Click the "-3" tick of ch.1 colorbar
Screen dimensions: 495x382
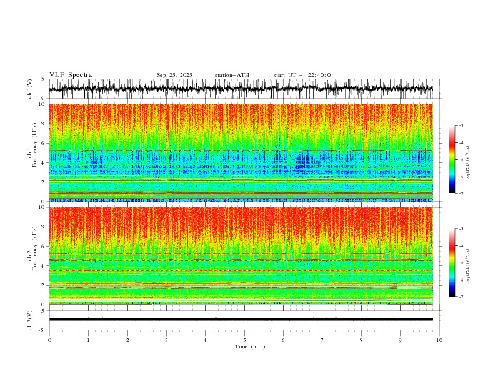click(461, 125)
